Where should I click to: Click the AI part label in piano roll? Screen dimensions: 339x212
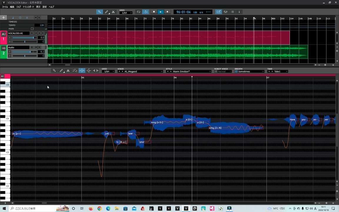2,76
